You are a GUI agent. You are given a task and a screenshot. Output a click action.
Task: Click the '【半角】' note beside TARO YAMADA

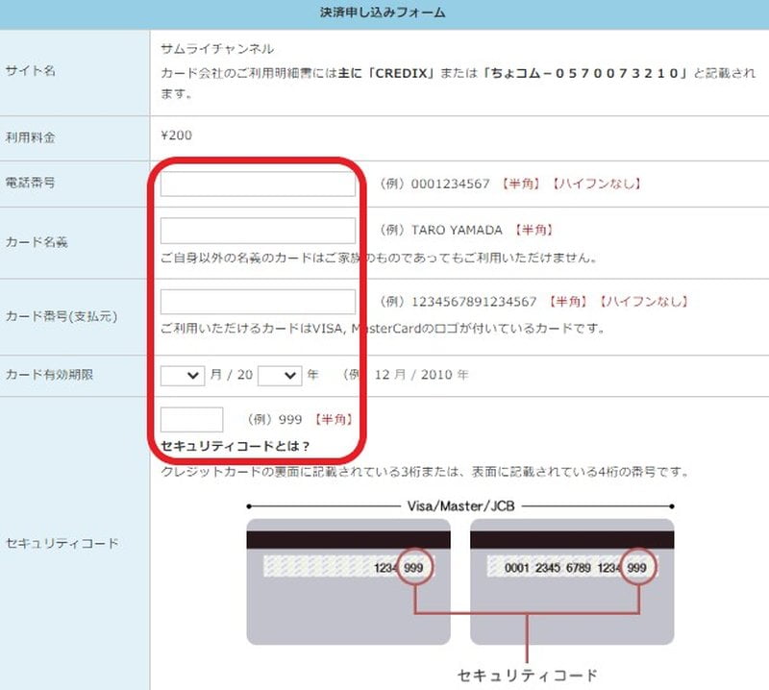(534, 230)
